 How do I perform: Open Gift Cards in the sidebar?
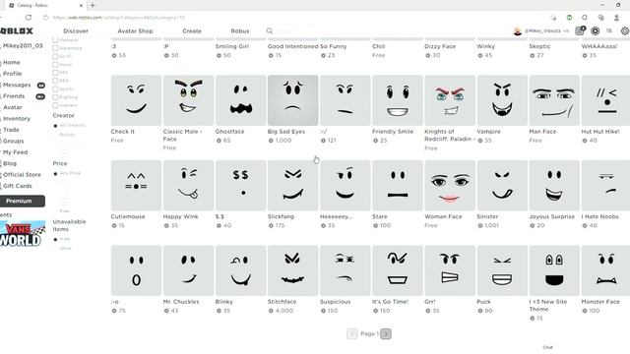point(18,186)
